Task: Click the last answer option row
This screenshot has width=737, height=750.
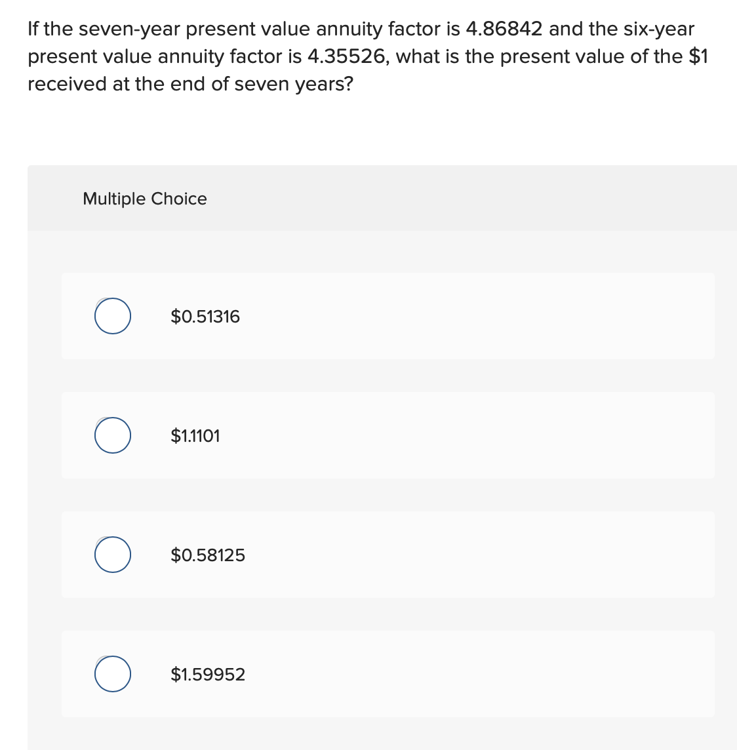Action: click(388, 673)
